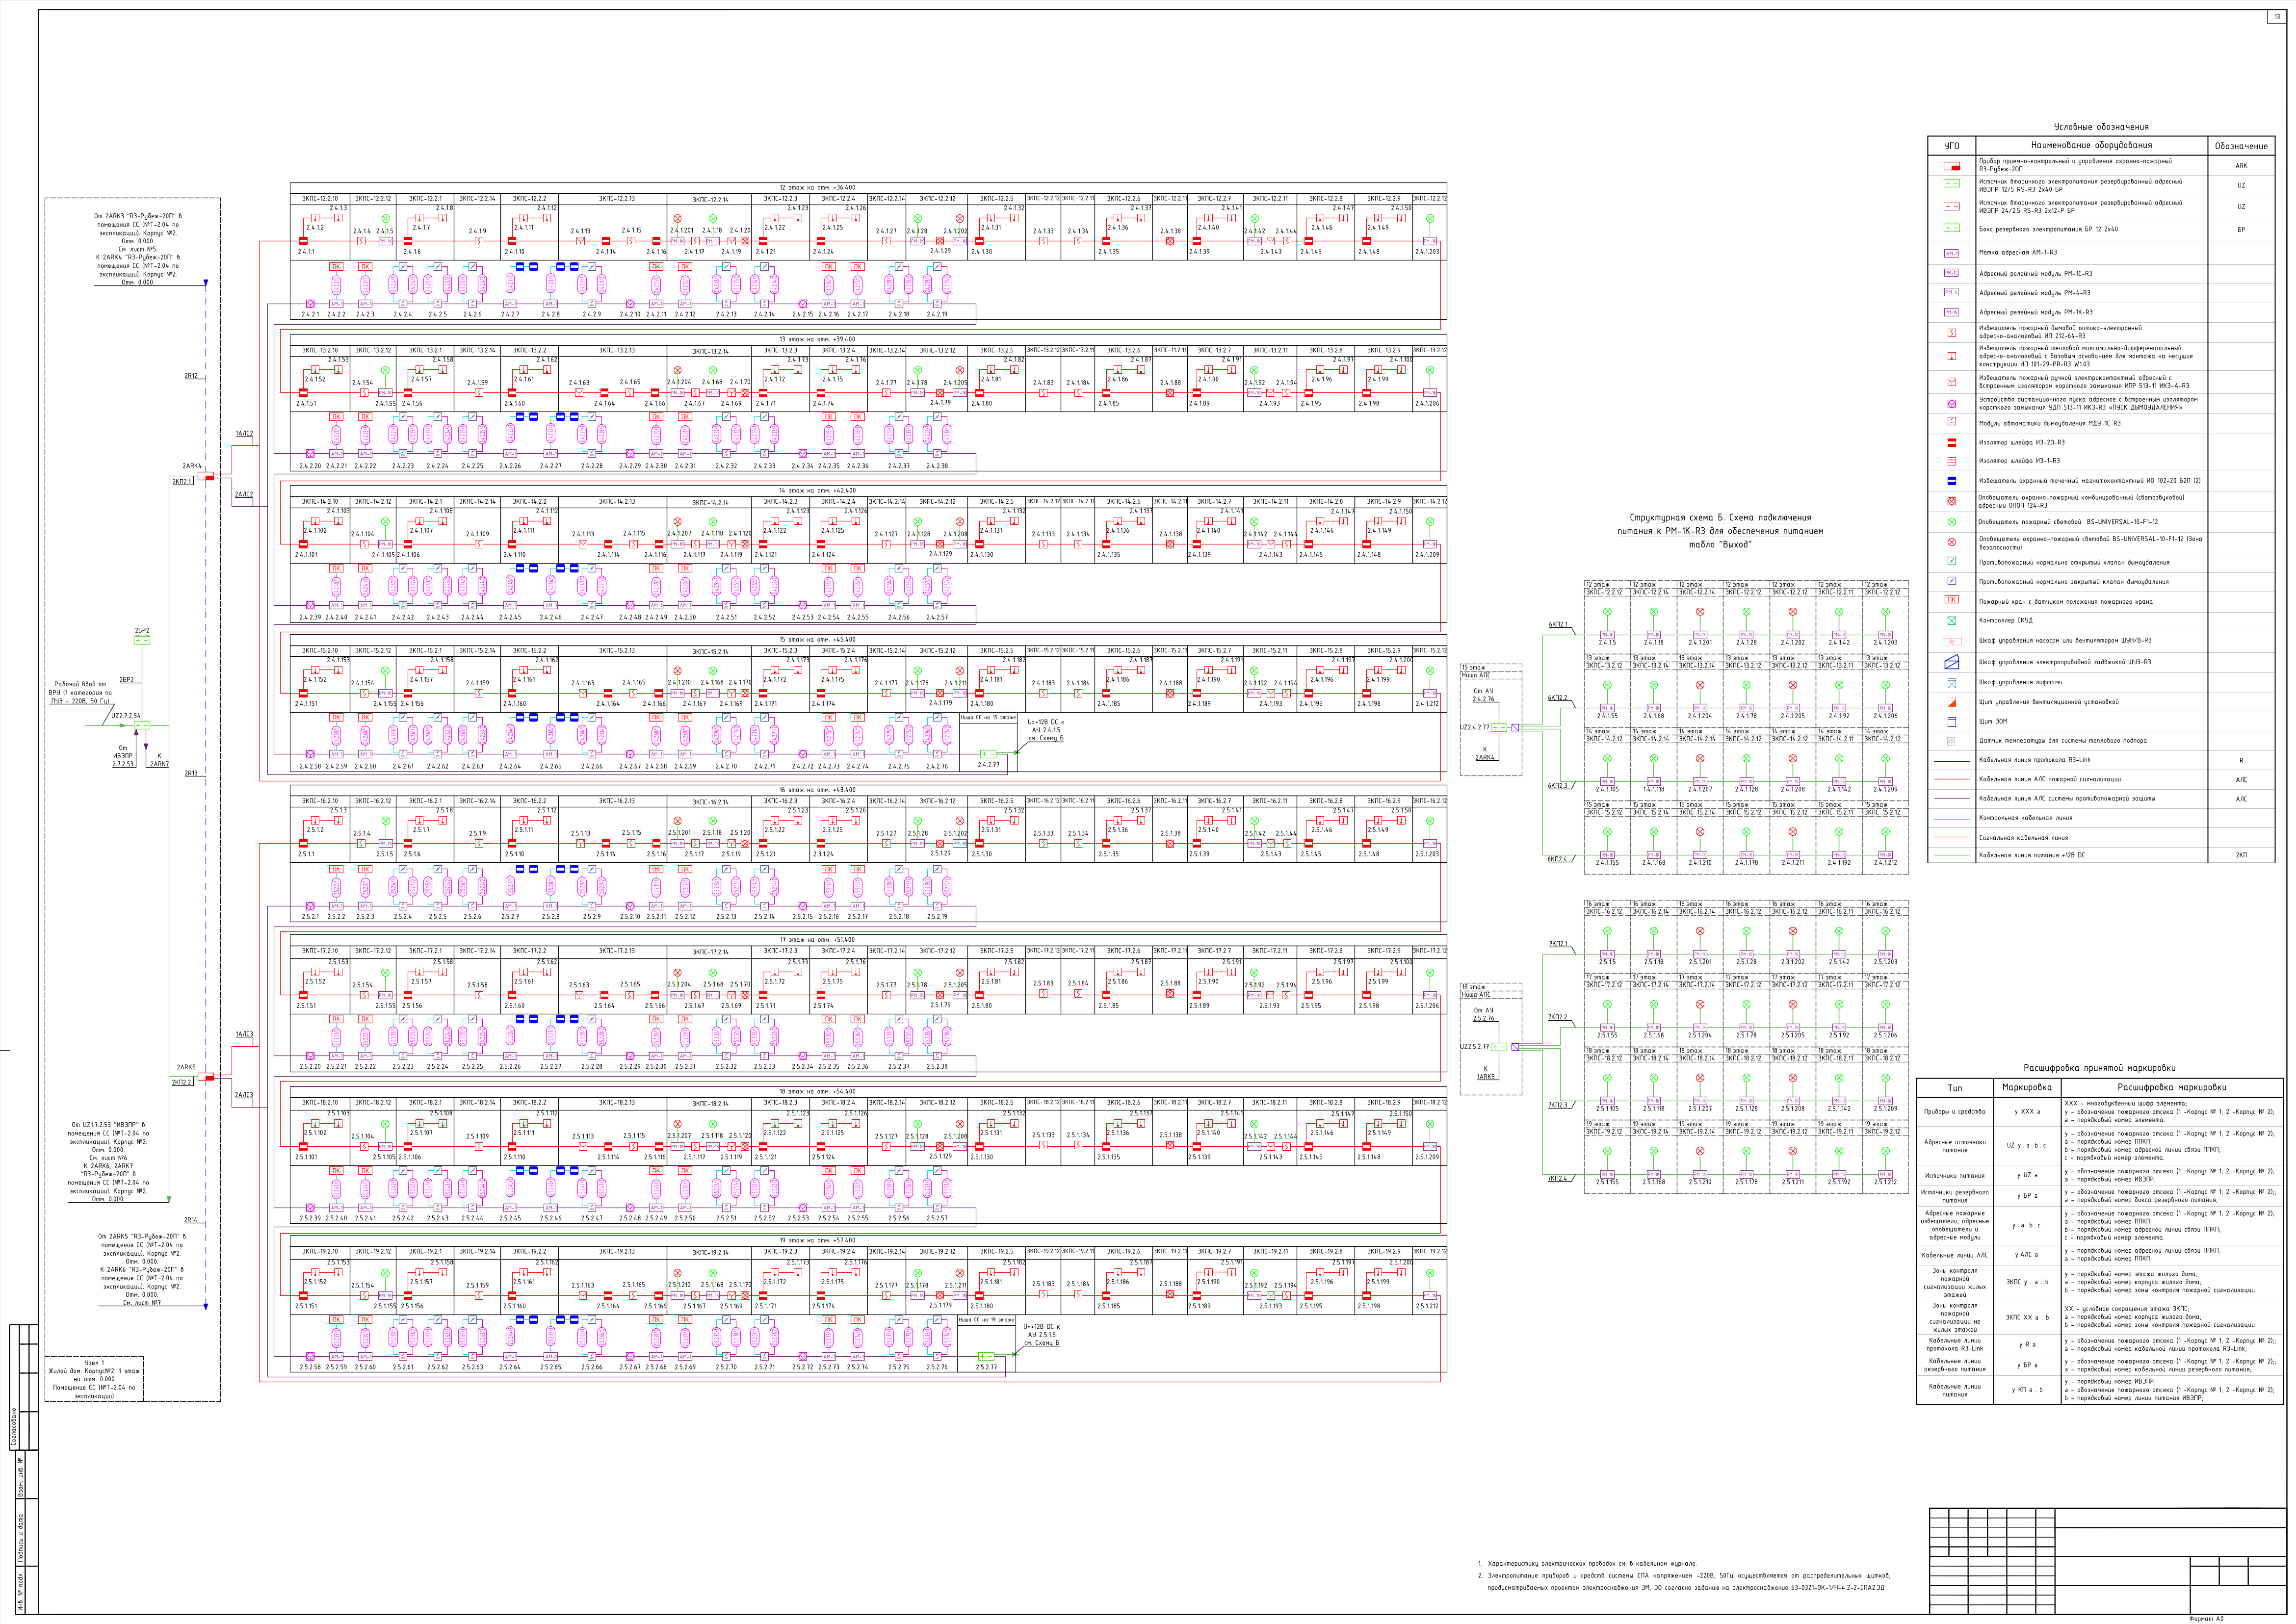Click the '12 этаж на отм. +36.400' heading

(817, 188)
